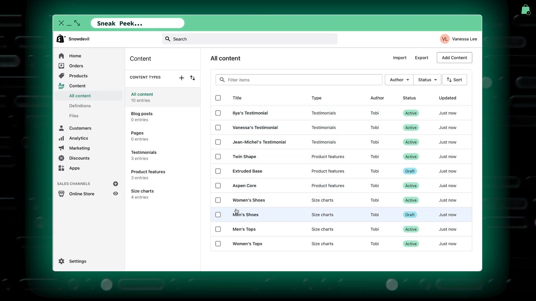Open the Status filter dropdown

click(427, 80)
